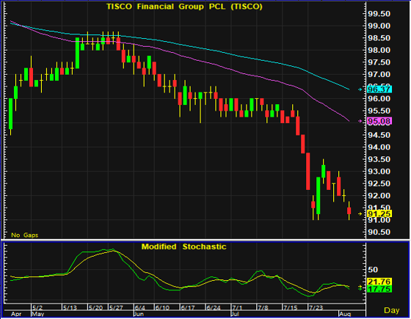Click the magenta arrow beside 95.08
This screenshot has height=319, width=411.
[x=360, y=121]
